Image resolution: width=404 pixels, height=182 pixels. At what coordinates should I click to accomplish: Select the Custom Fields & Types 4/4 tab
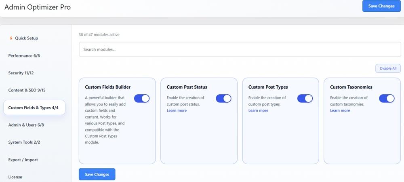34,108
